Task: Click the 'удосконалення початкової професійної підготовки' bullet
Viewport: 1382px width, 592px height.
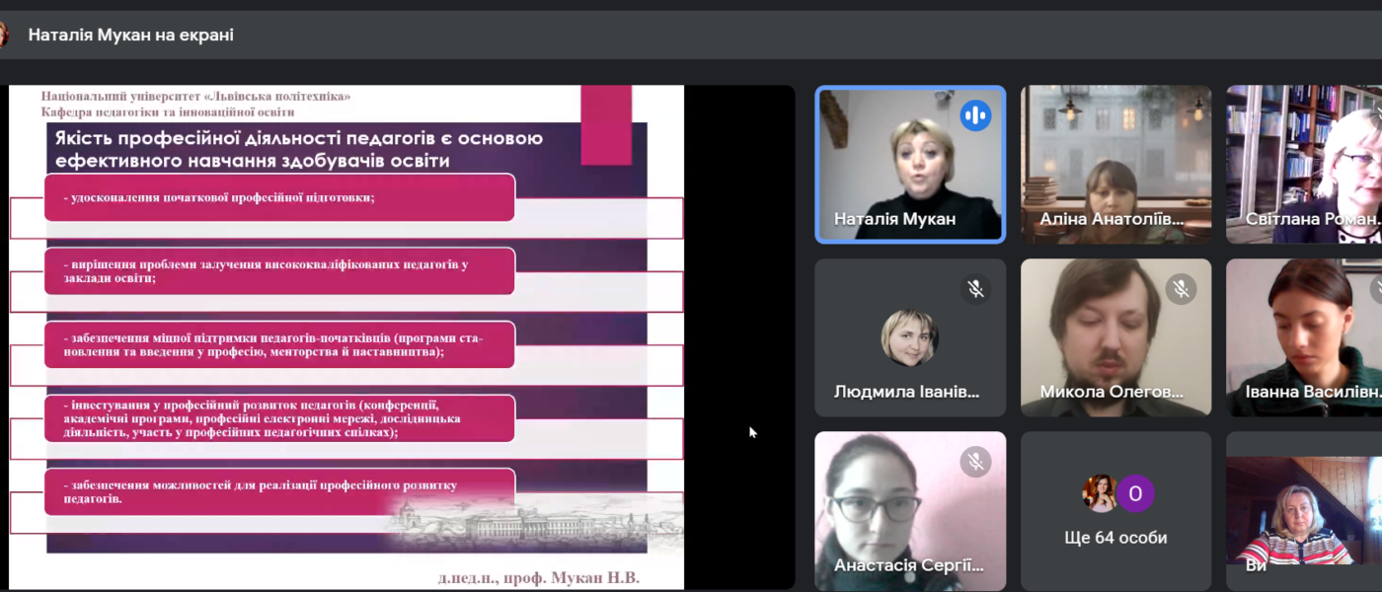Action: (x=279, y=197)
